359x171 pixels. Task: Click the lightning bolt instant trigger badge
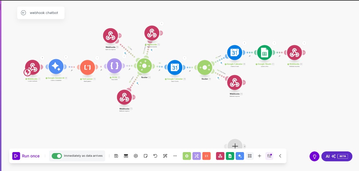pos(27,72)
